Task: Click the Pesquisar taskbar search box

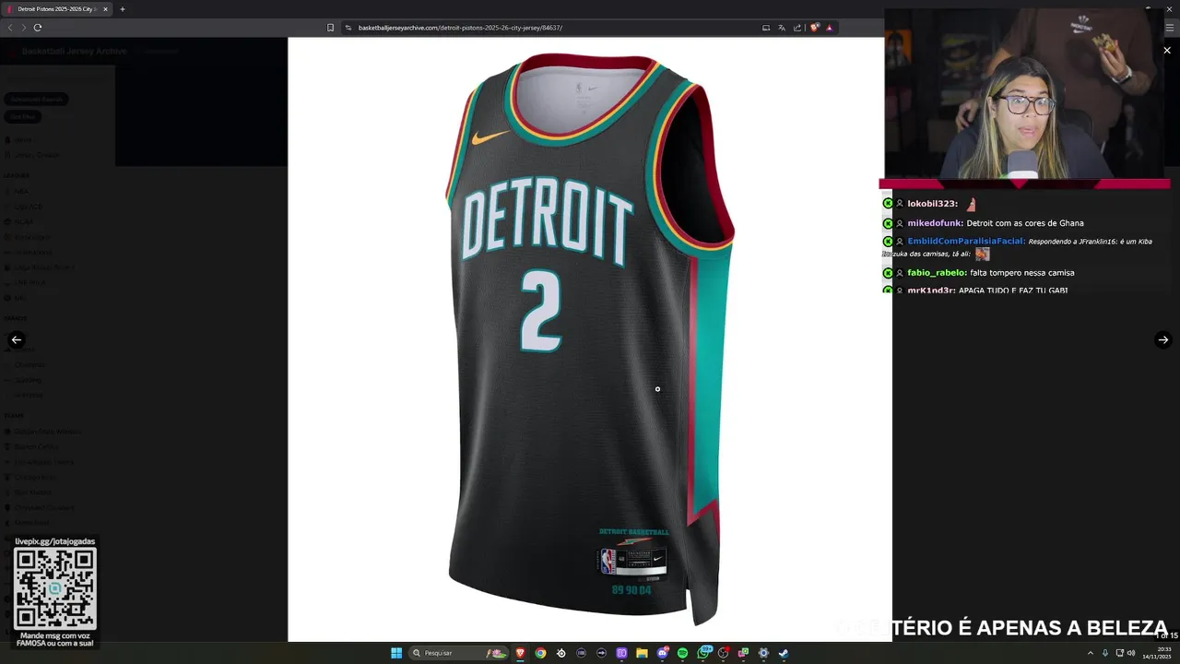Action: click(x=458, y=653)
